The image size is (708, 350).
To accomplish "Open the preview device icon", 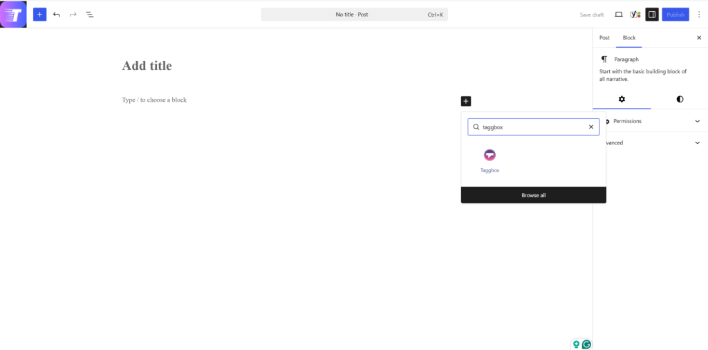I will click(619, 15).
